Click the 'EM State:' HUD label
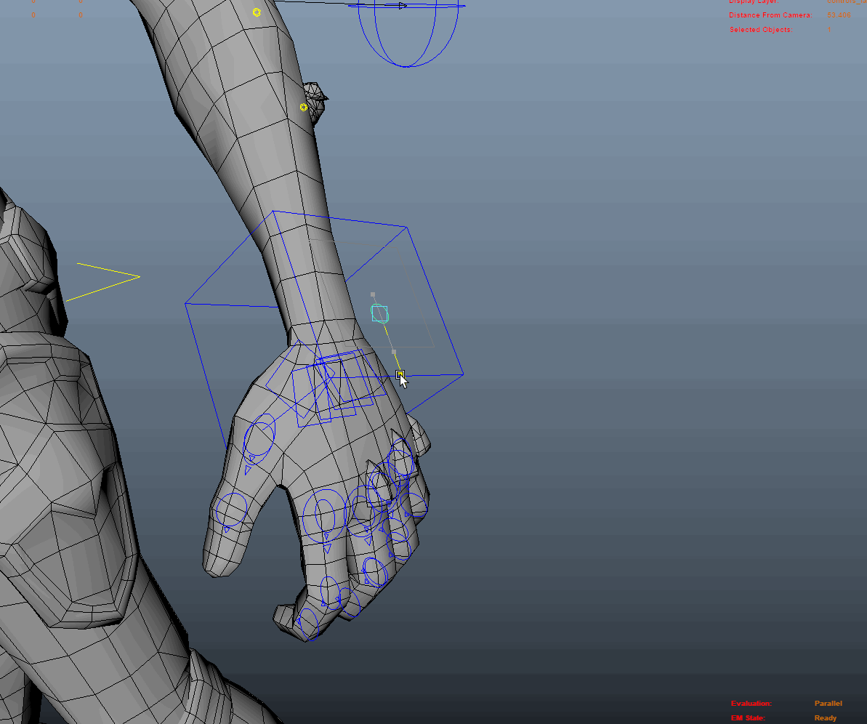867x724 pixels. [x=748, y=717]
